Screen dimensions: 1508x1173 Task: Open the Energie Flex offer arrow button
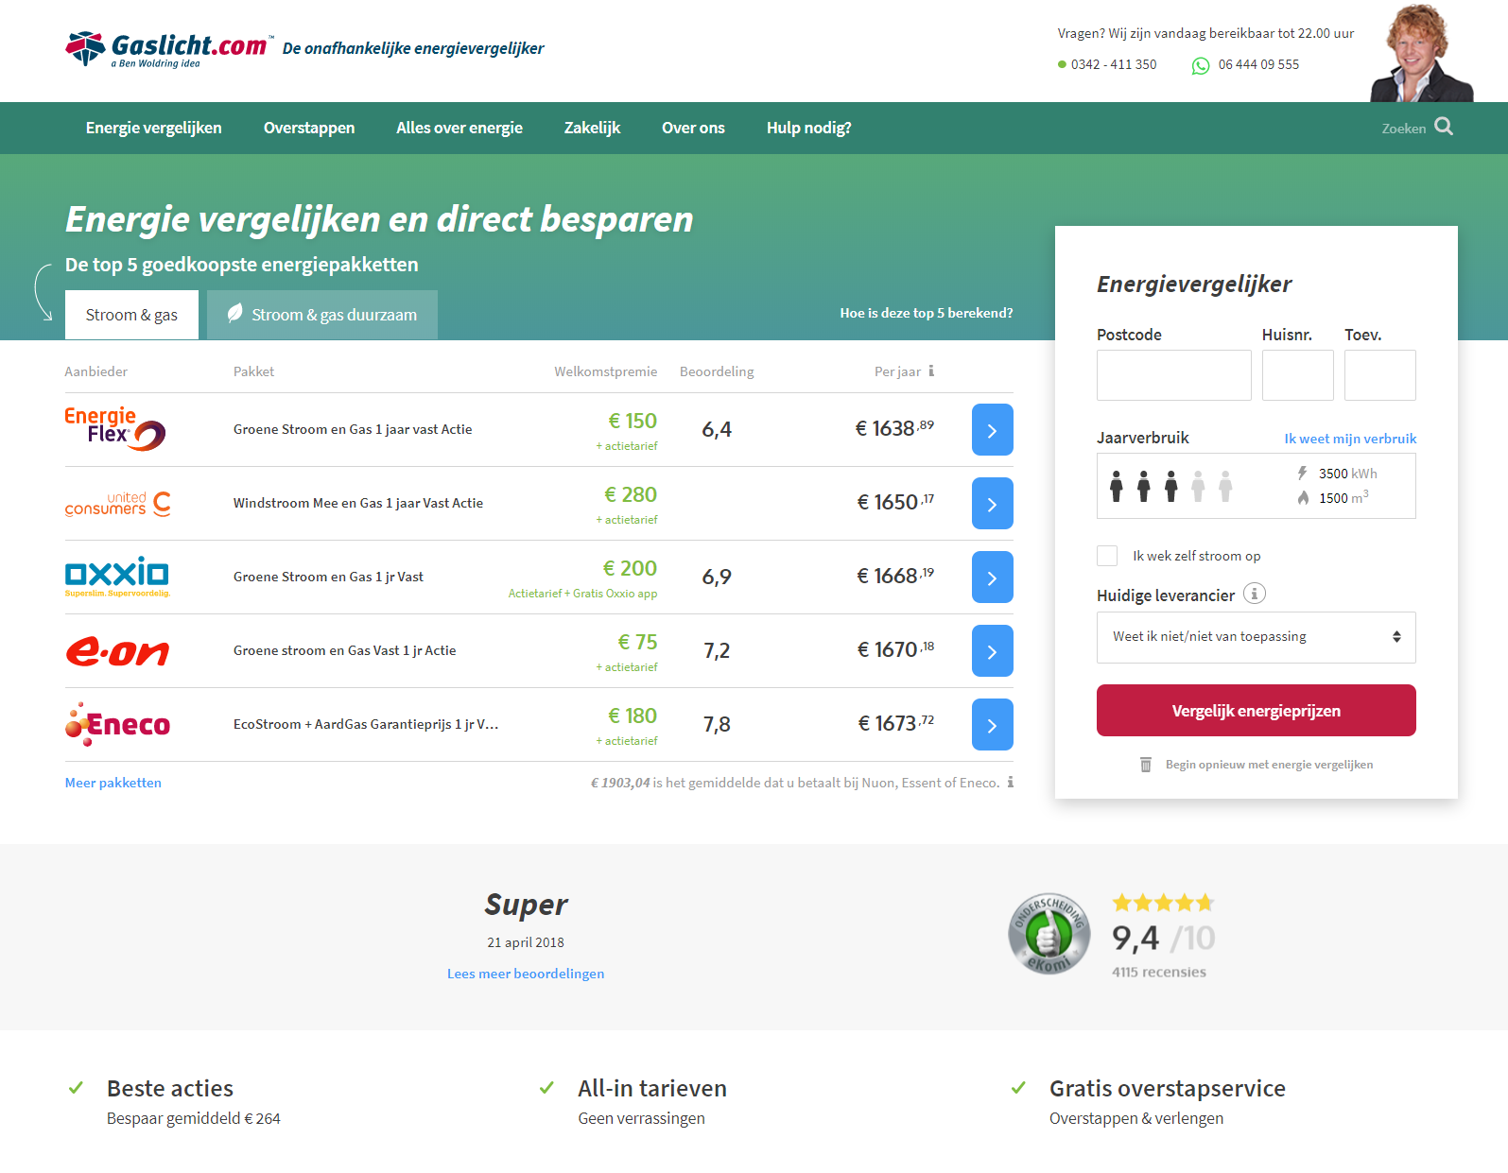tap(992, 429)
